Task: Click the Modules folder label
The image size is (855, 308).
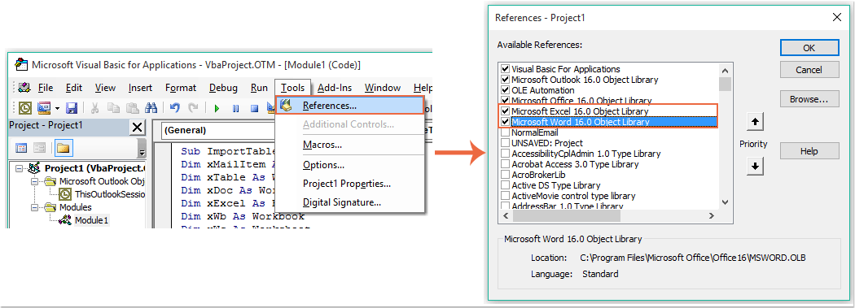Action: coord(75,207)
